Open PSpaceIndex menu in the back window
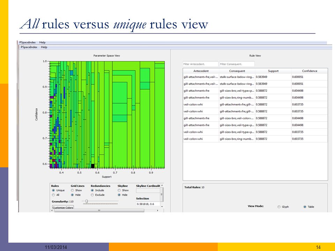 pyautogui.click(x=27, y=42)
